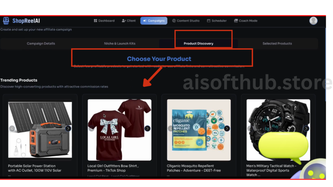Go to the Client section
Screen dimensions: 333x187
(129, 21)
